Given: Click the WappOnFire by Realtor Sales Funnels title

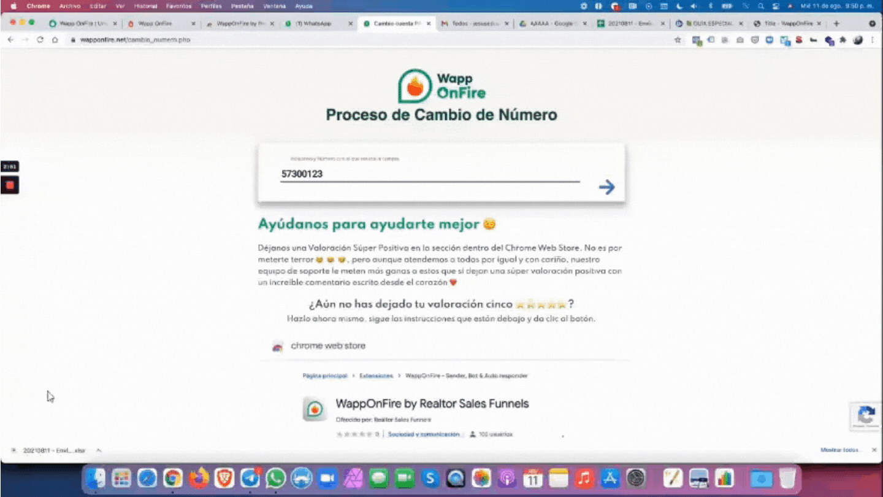Looking at the screenshot, I should click(x=432, y=404).
